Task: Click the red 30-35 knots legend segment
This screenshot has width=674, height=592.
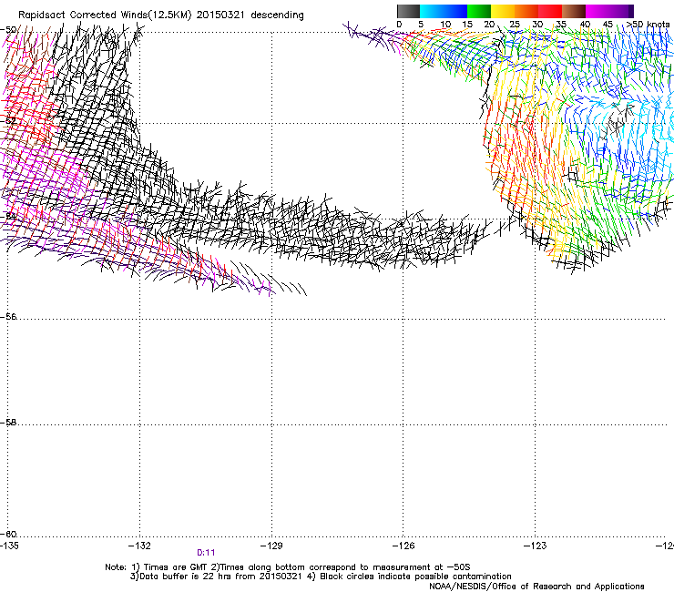Action: pyautogui.click(x=550, y=11)
